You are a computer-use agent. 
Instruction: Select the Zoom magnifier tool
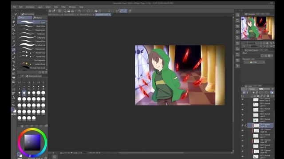[14, 18]
